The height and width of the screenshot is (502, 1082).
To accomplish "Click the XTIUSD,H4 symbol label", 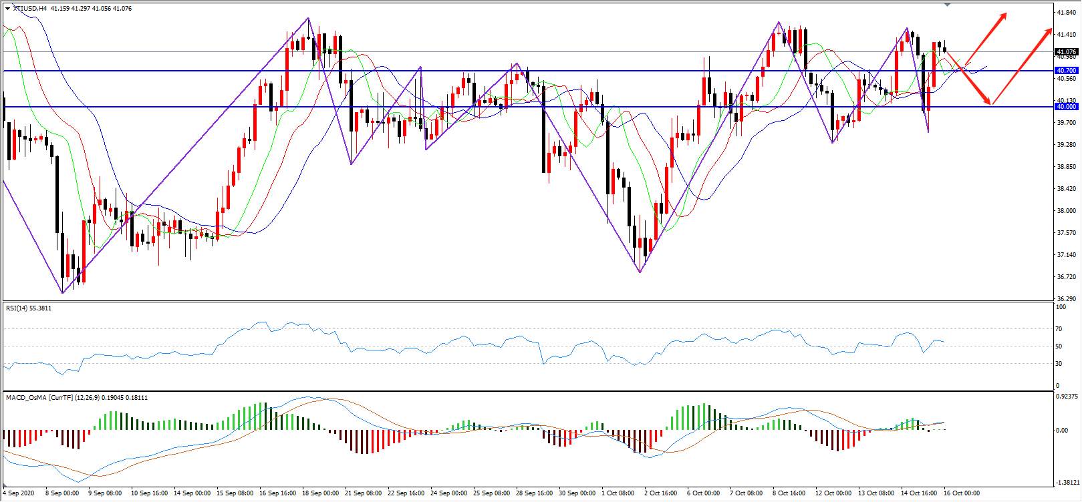I will [29, 8].
